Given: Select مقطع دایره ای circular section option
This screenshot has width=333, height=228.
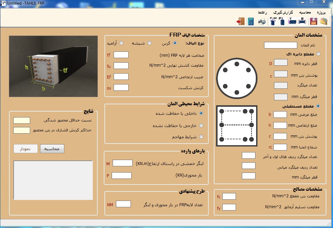Looking at the screenshot, I should point(318,54).
